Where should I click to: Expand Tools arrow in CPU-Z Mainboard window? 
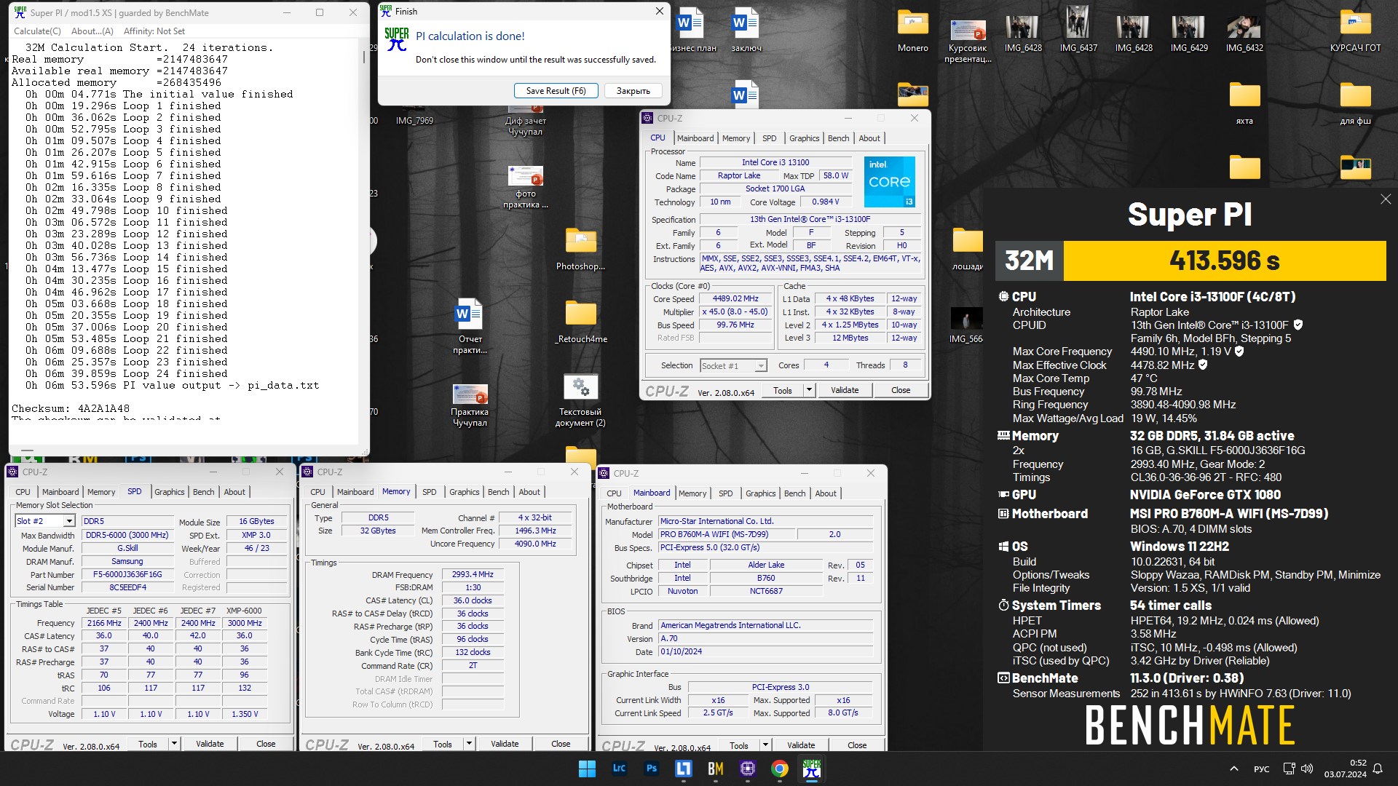tap(765, 745)
